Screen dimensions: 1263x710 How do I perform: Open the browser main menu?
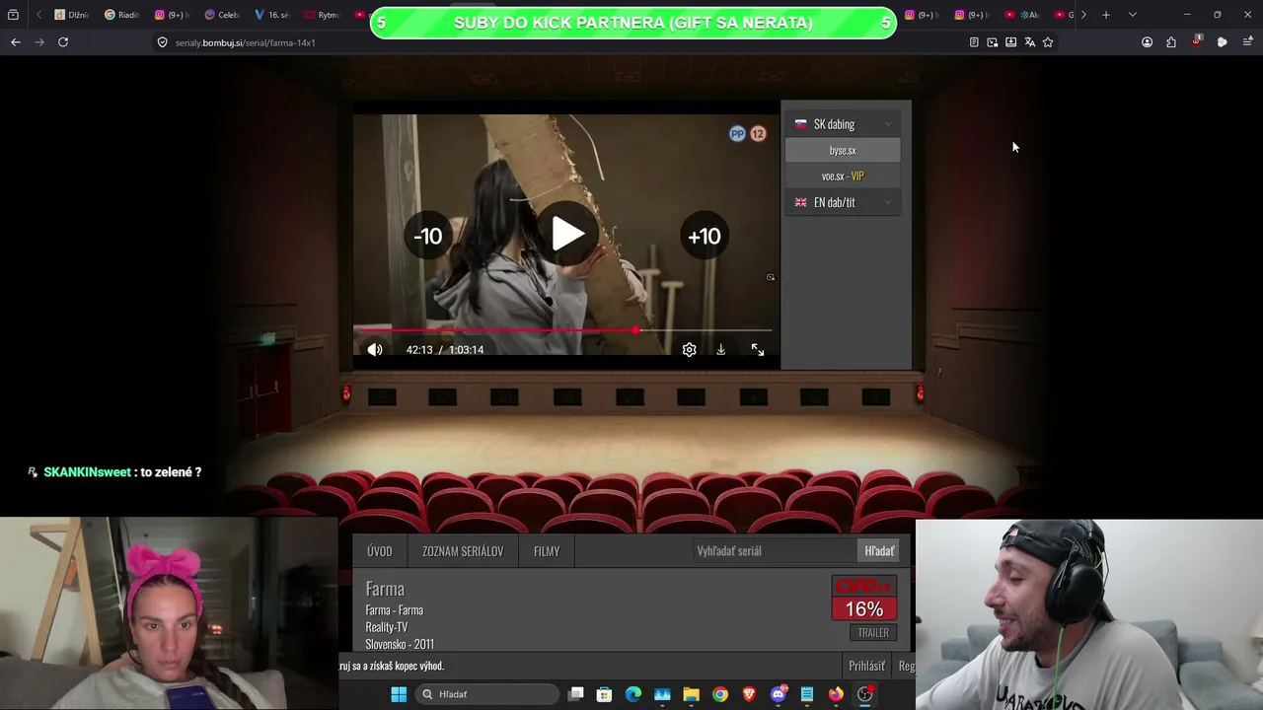coord(1248,42)
